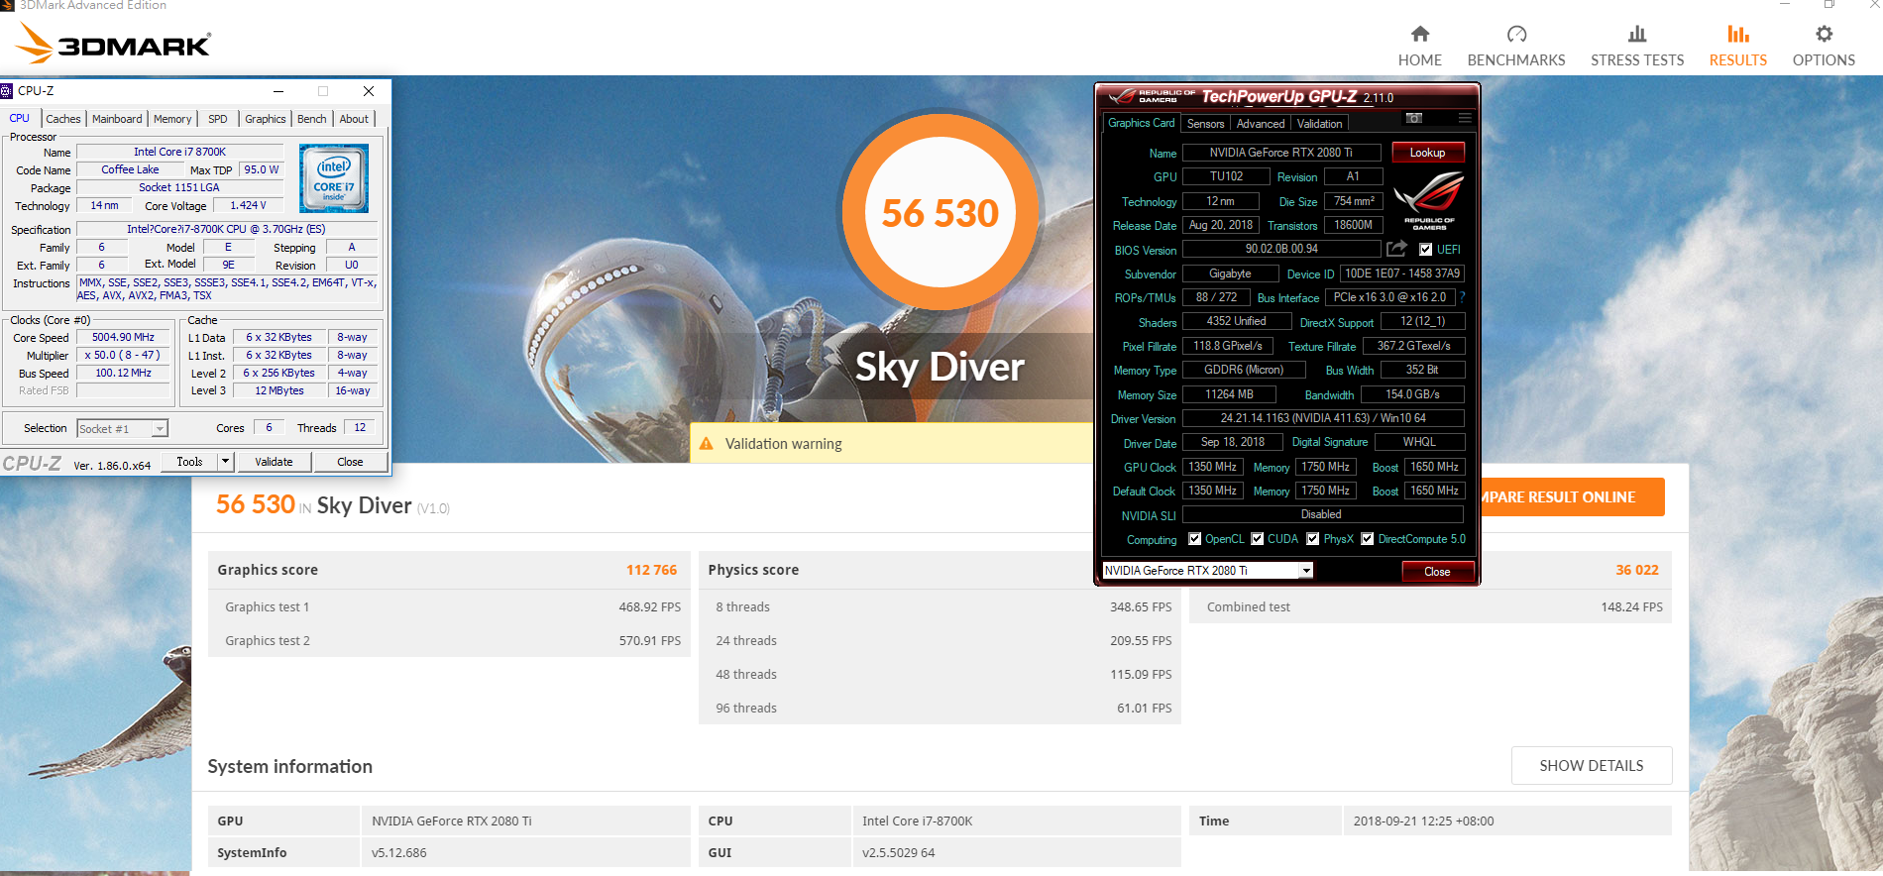Screen dimensions: 1883x876
Task: Click the Bus Interface question mark in GPU-Z
Action: [x=1462, y=297]
